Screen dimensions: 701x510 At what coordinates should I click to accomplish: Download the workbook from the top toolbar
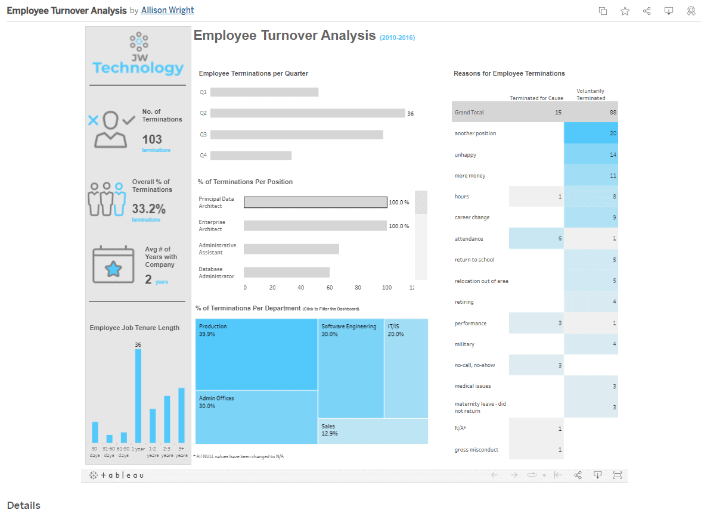[x=669, y=11]
